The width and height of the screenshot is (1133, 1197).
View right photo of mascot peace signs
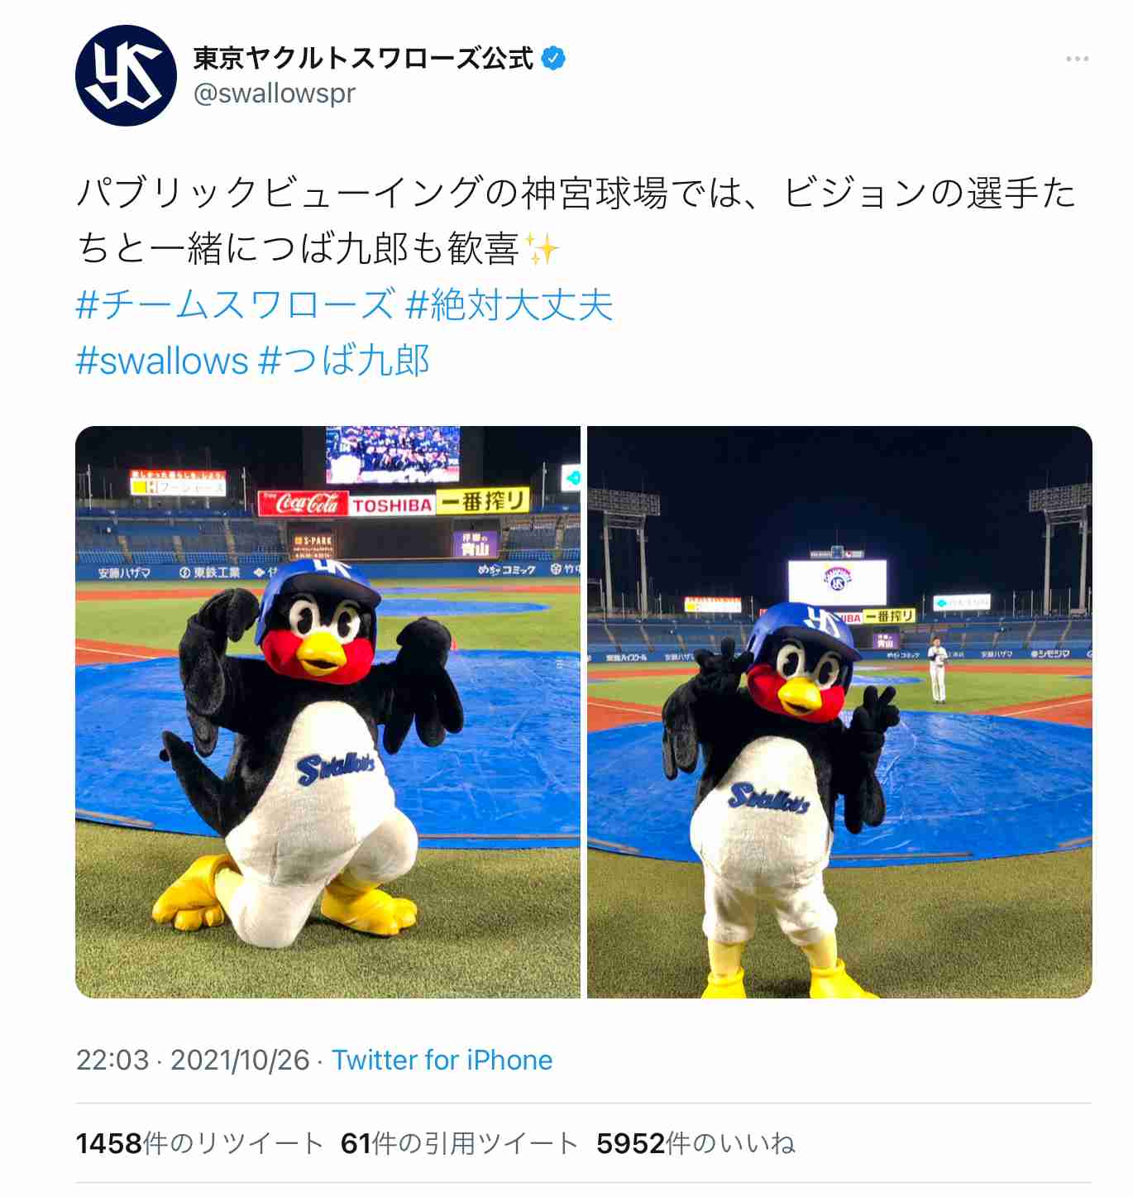pos(839,712)
